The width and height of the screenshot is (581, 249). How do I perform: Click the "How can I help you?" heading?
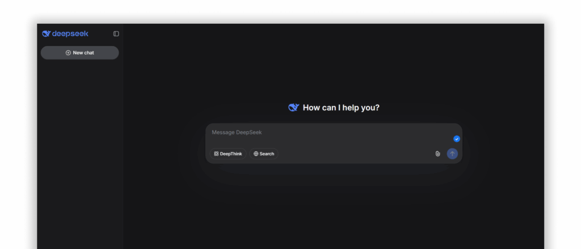[x=341, y=108]
